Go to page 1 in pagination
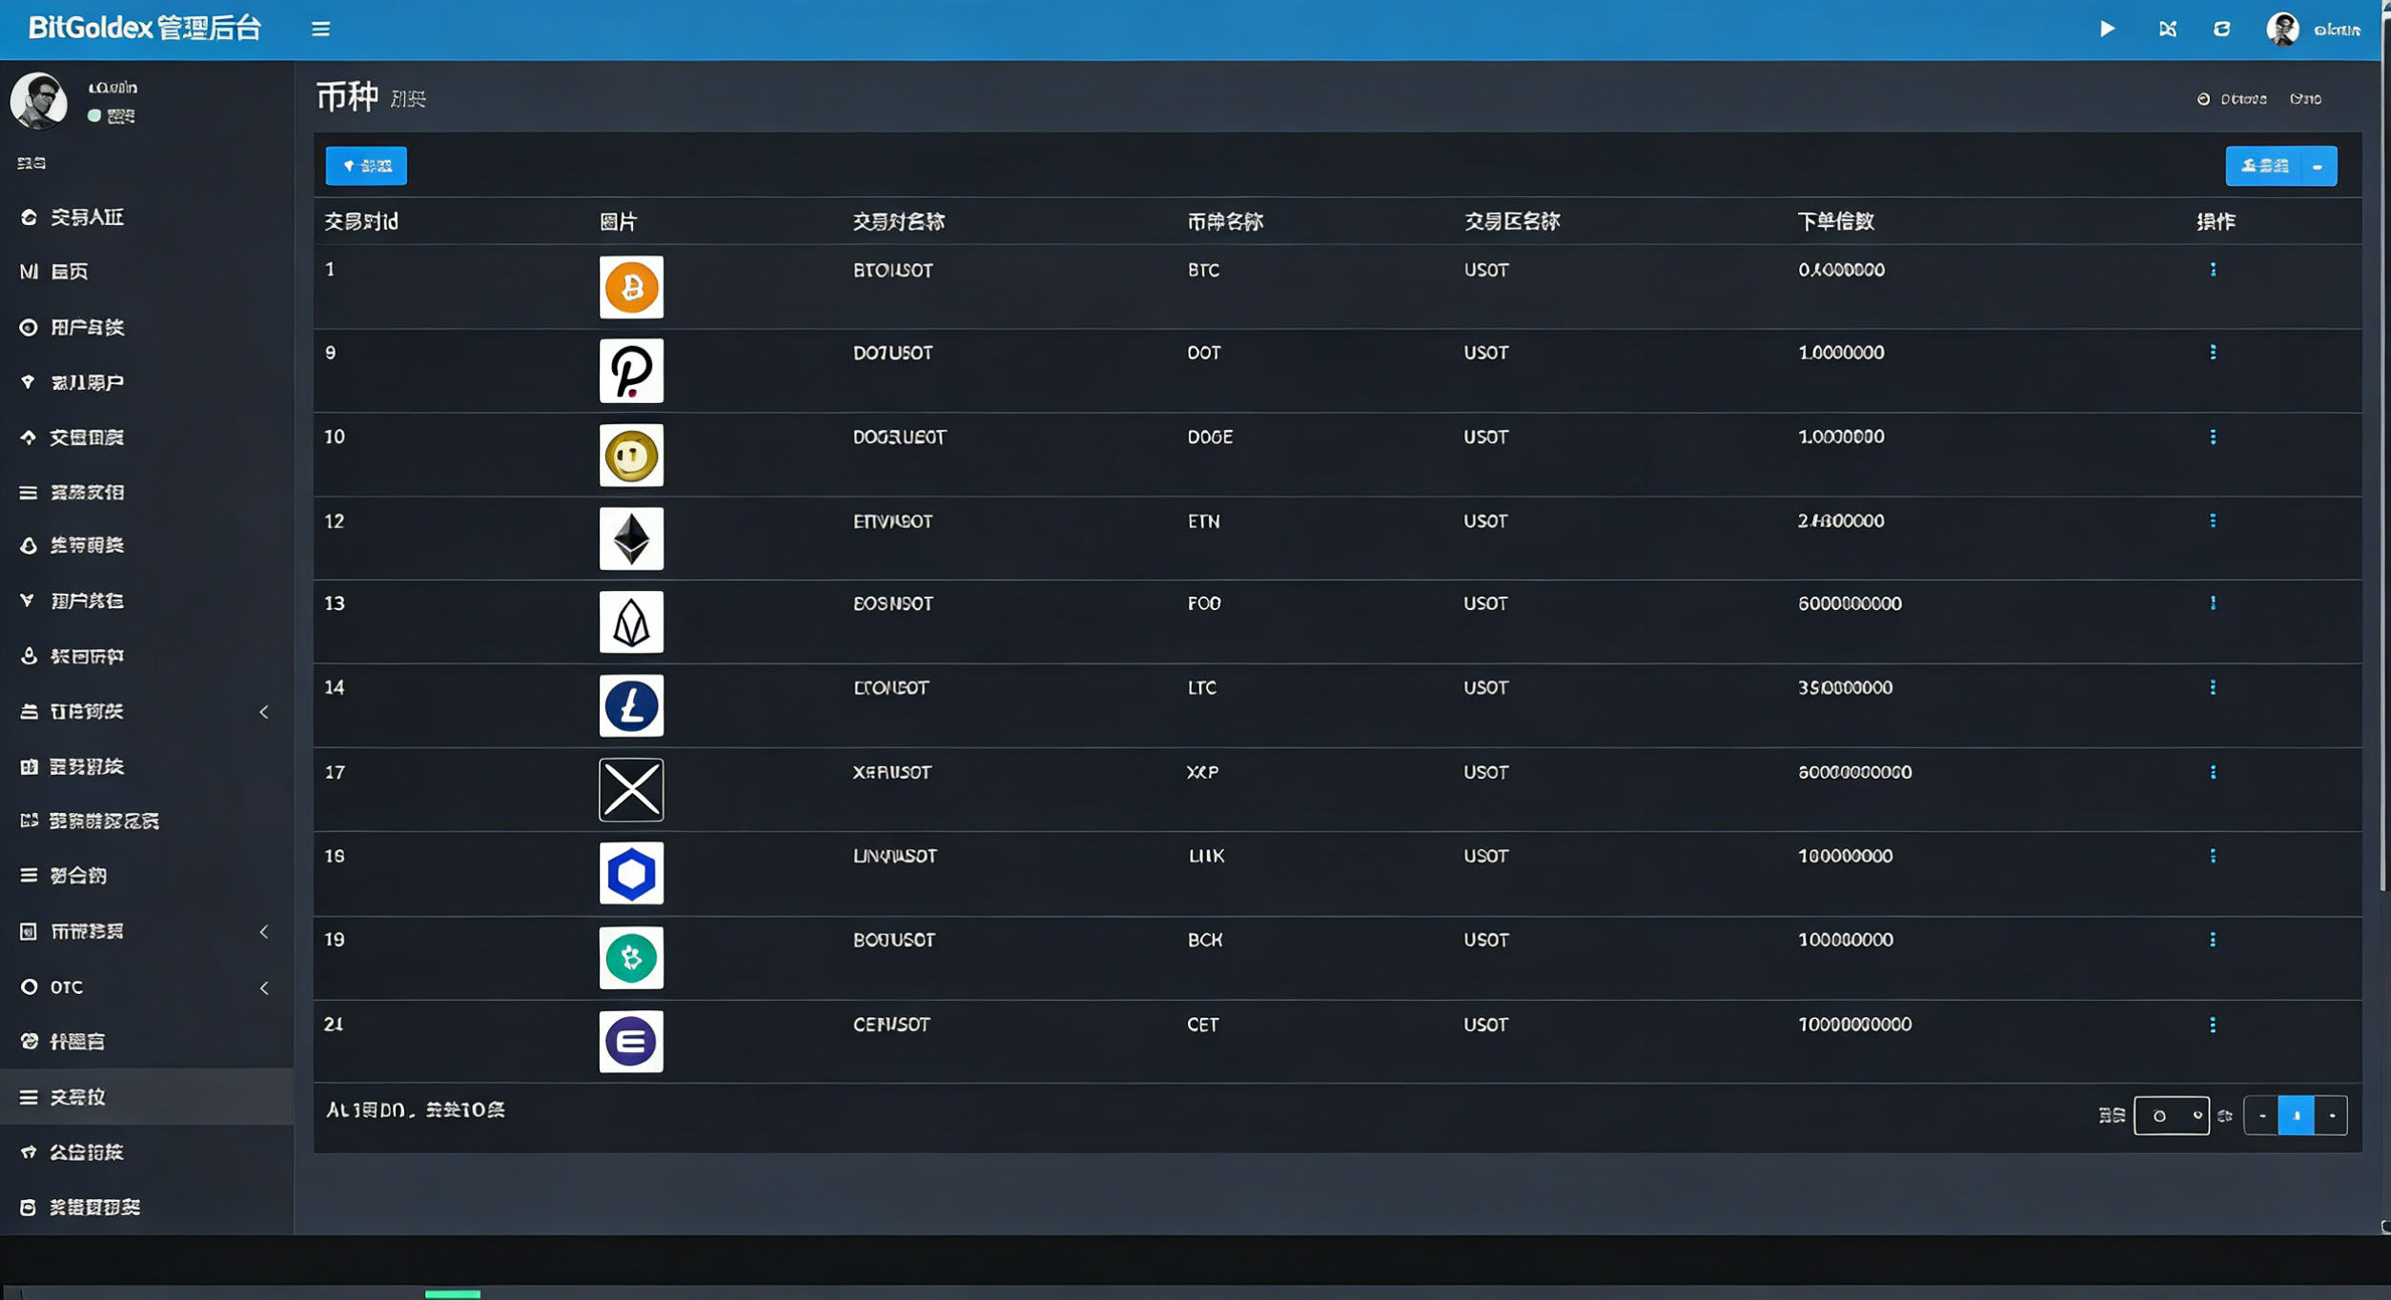Image resolution: width=2391 pixels, height=1300 pixels. click(2296, 1115)
